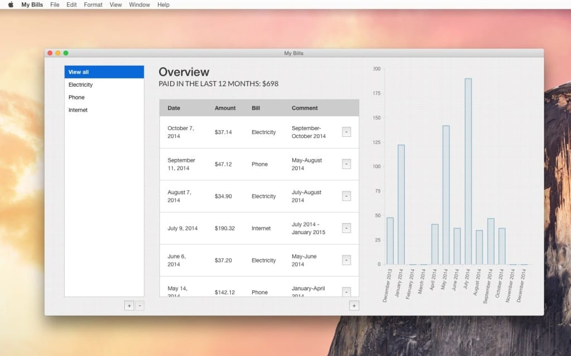Delete the October 7, 2014 bill entry

(346, 132)
